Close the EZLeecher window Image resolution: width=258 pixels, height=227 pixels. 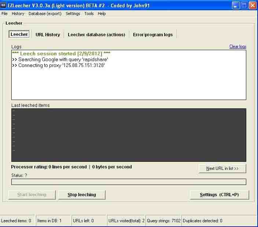(x=253, y=5)
